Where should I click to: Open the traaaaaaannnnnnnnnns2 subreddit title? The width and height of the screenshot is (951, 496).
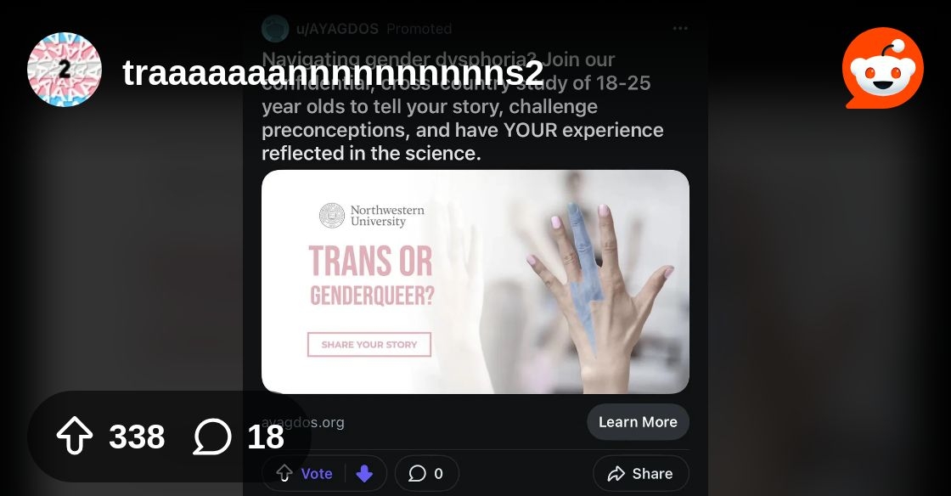pyautogui.click(x=333, y=73)
